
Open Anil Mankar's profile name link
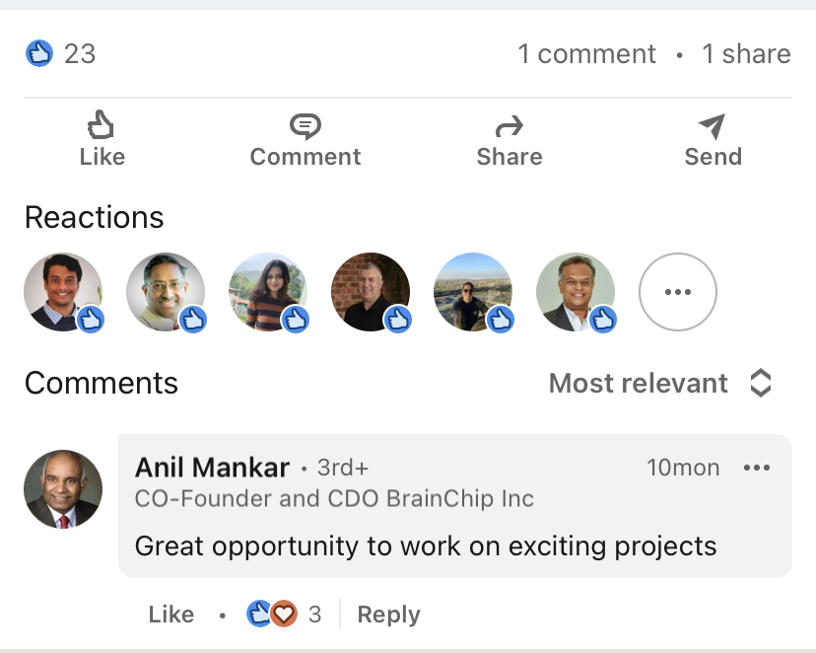point(212,468)
